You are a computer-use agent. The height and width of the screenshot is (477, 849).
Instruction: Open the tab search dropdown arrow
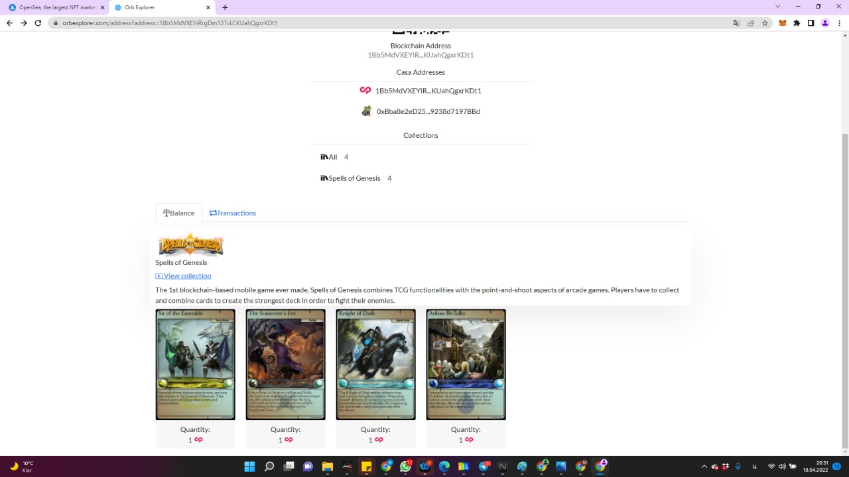tap(777, 7)
